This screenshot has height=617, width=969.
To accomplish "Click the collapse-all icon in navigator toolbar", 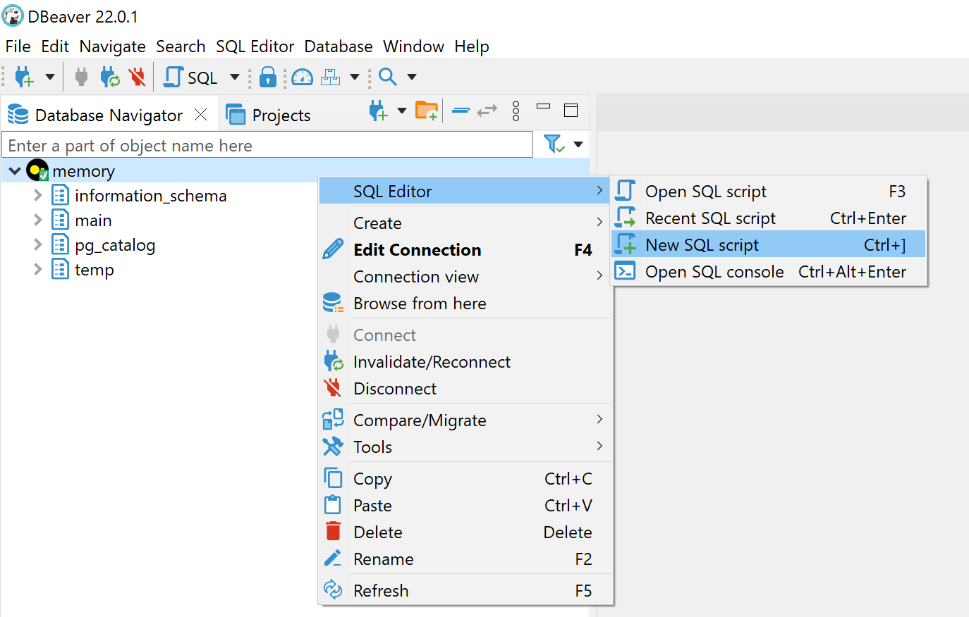I will [x=459, y=111].
